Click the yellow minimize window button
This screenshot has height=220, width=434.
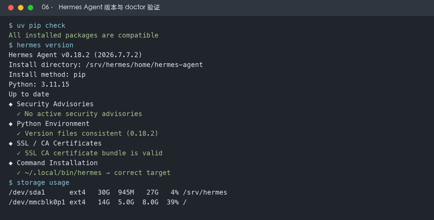click(x=21, y=8)
